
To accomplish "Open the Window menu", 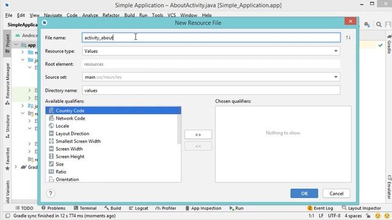I will (x=189, y=15).
